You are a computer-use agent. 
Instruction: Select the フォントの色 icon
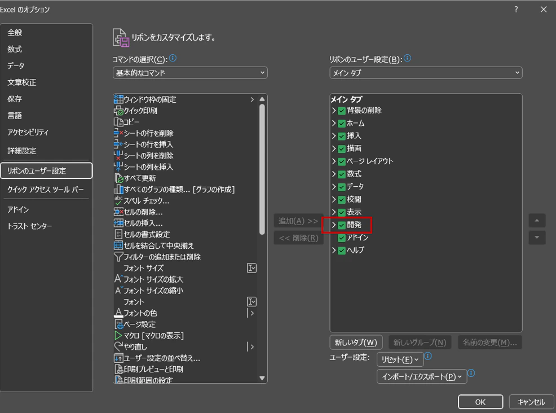pos(118,313)
